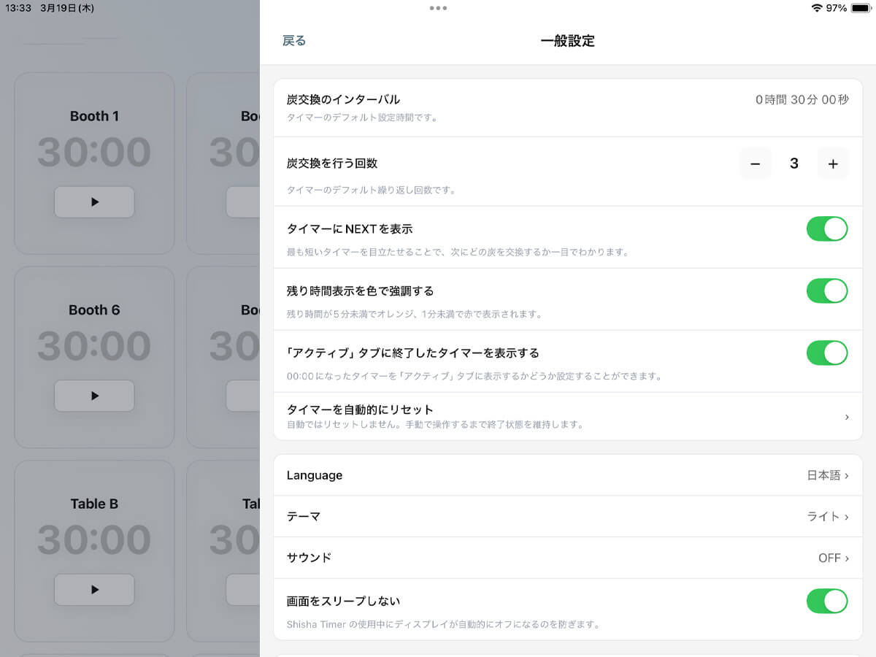Tap 戻る to go back

294,41
